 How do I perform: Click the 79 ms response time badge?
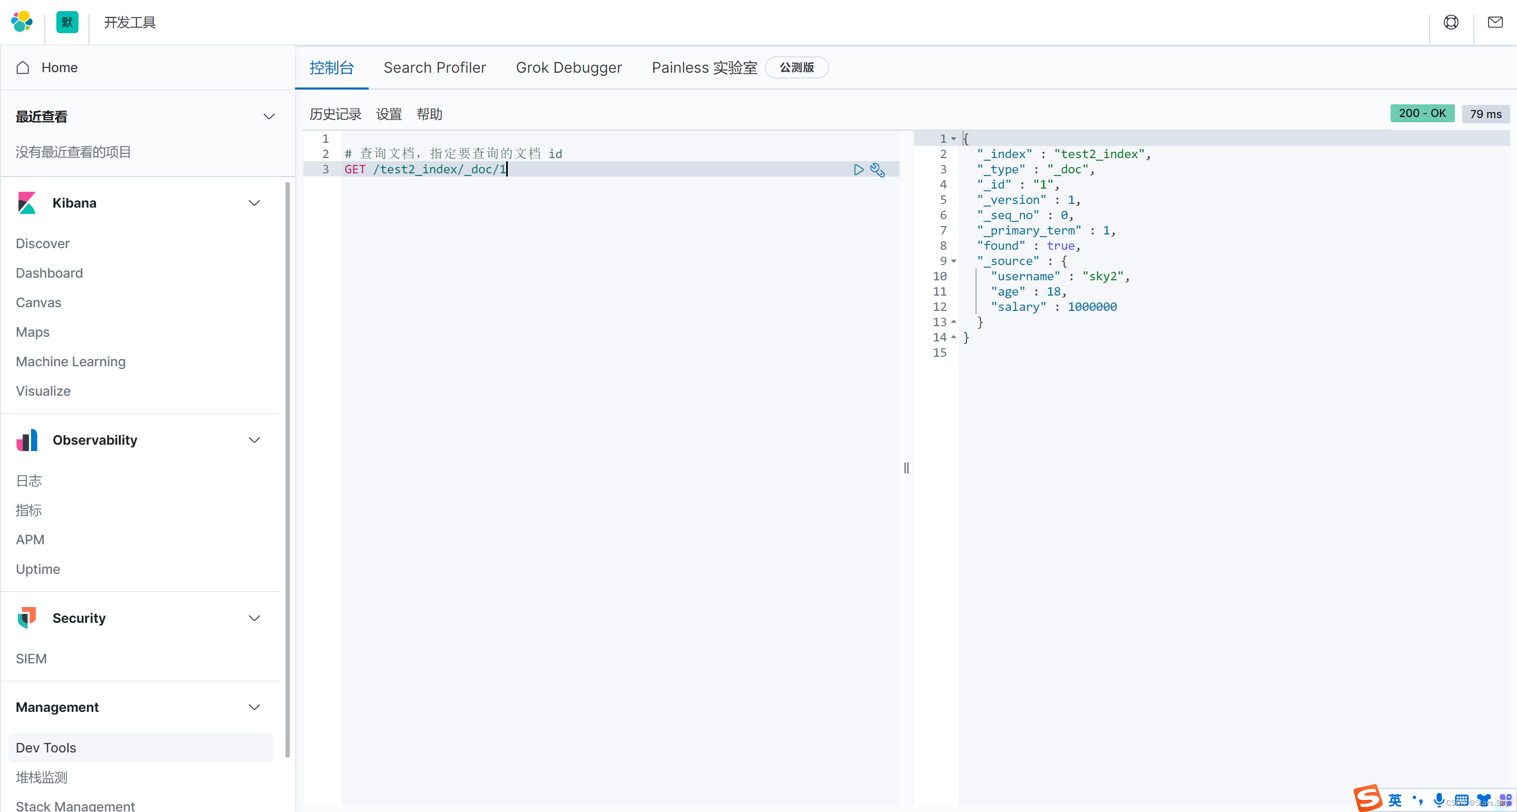click(1485, 114)
